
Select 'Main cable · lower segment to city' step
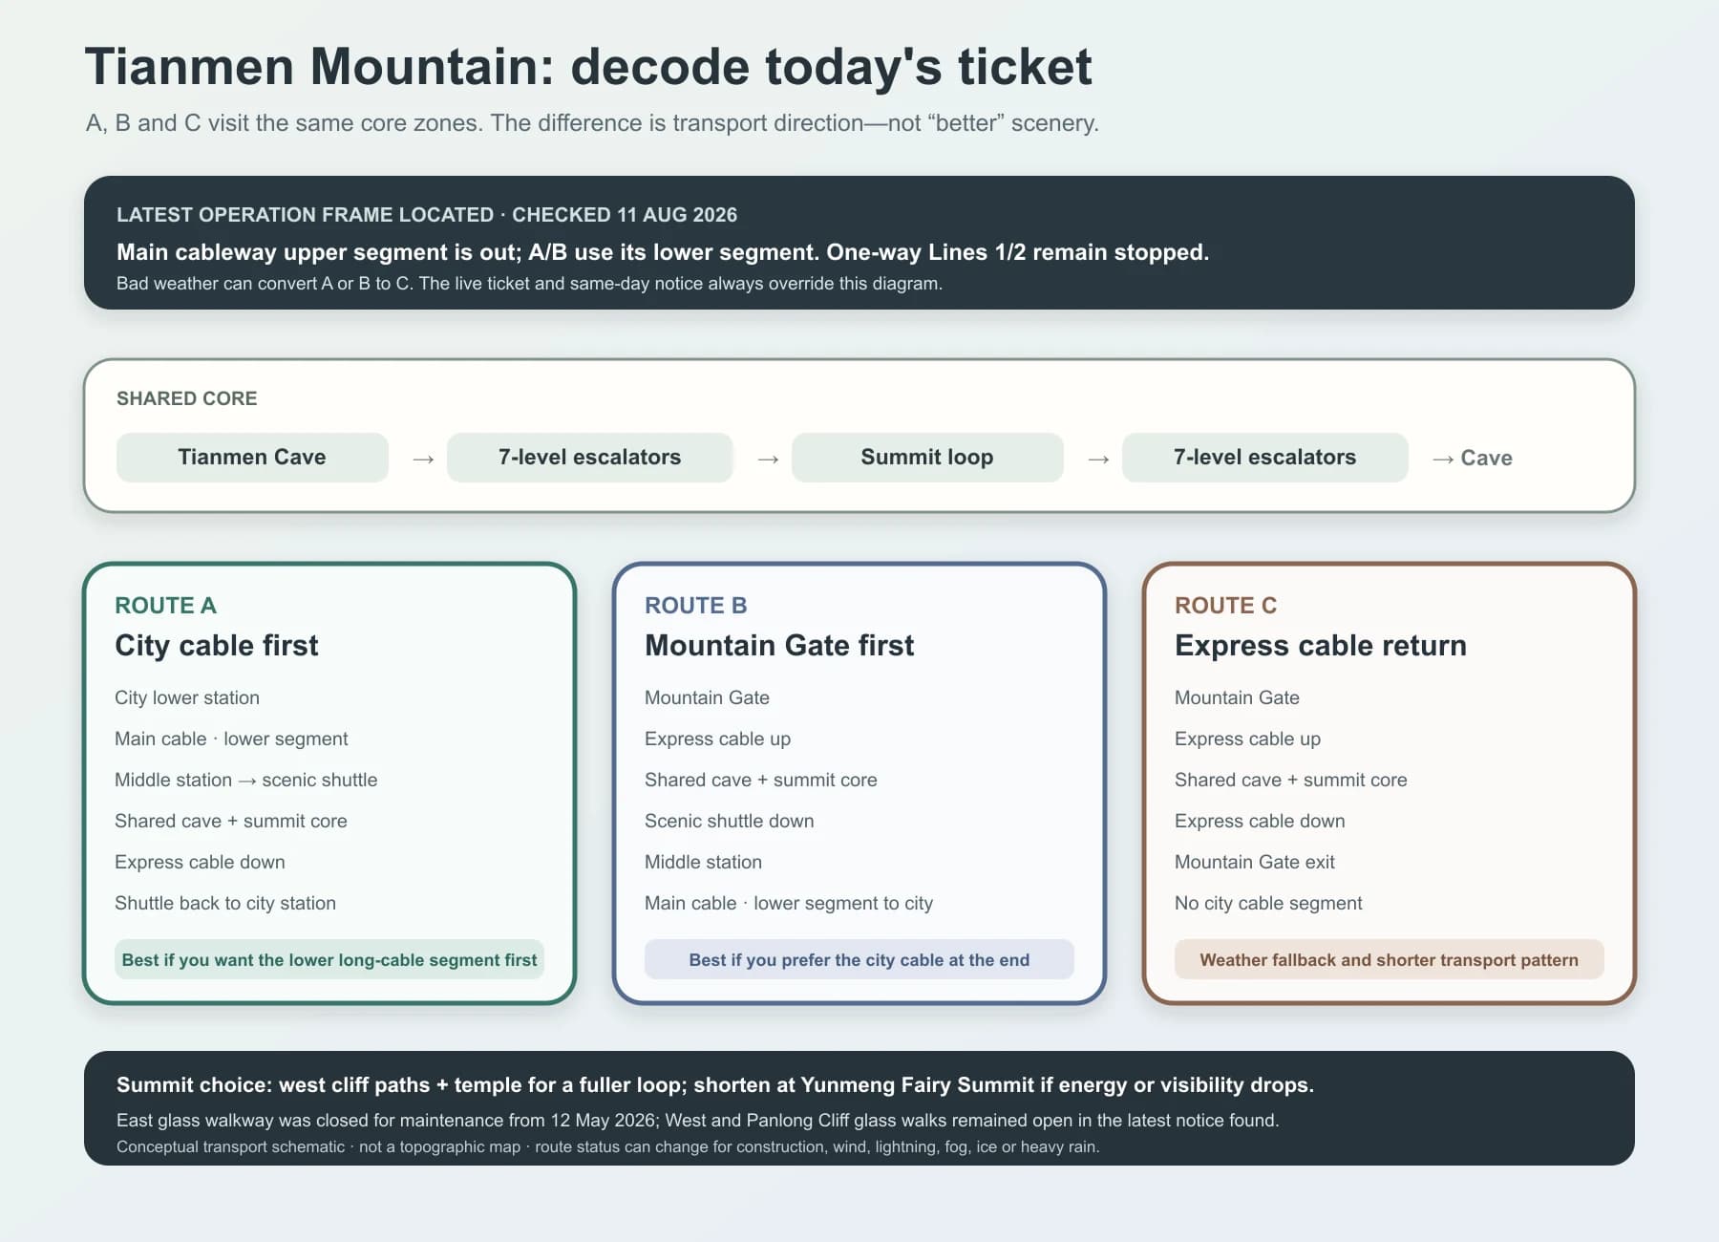[789, 904]
